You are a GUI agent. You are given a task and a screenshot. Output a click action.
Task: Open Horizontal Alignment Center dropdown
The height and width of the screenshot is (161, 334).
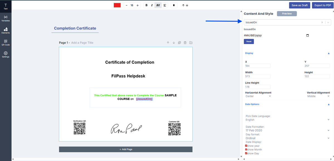[258, 96]
